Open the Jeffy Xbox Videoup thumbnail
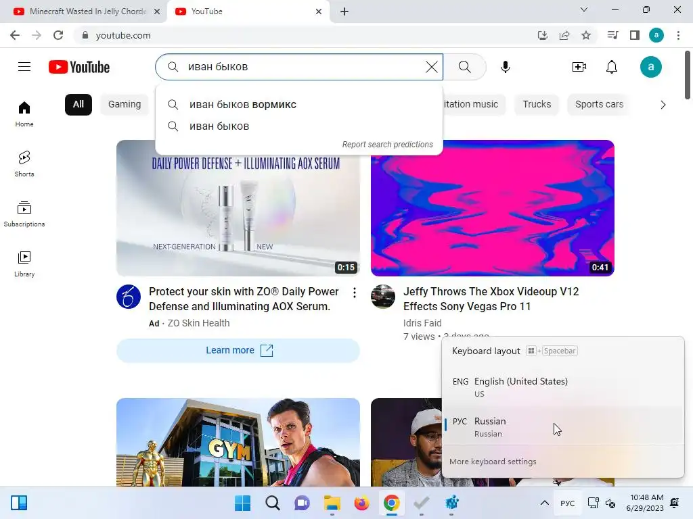This screenshot has height=519, width=693. click(x=493, y=208)
